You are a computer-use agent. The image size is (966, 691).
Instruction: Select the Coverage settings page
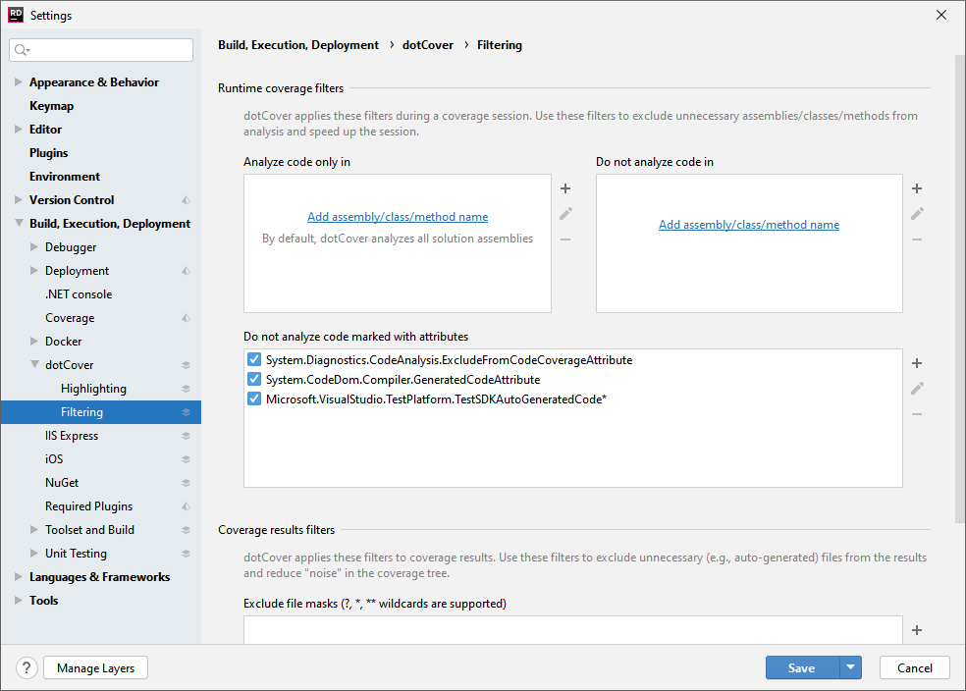pos(70,318)
